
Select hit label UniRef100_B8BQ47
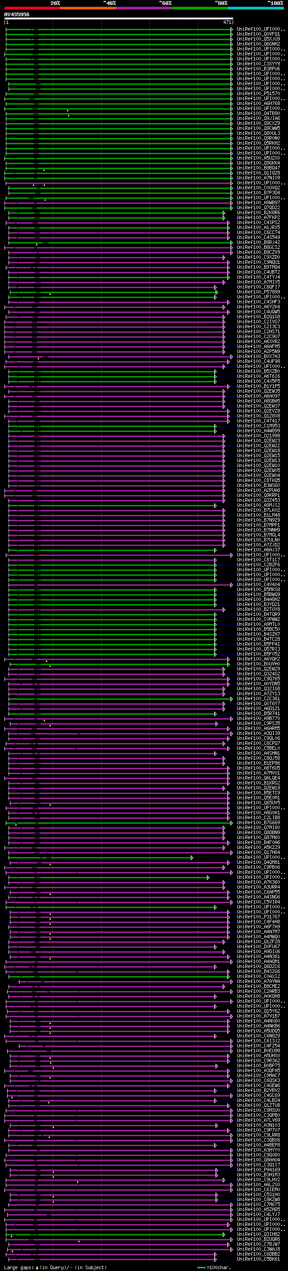[x=258, y=168]
